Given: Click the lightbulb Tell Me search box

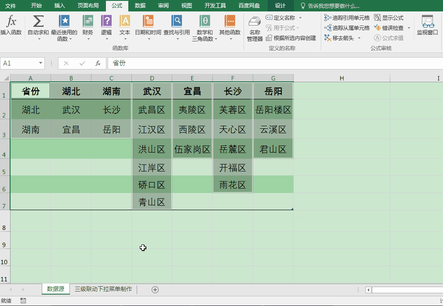Looking at the screenshot, I should point(330,6).
